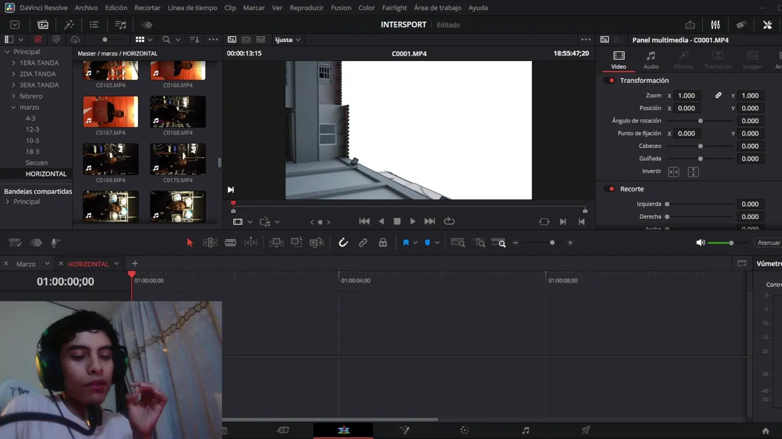
Task: Open the Línea de tiempo menu
Action: [192, 7]
